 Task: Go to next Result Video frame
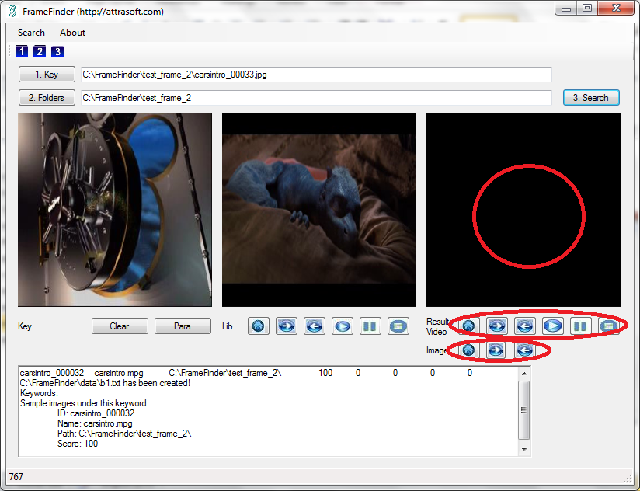pos(497,326)
